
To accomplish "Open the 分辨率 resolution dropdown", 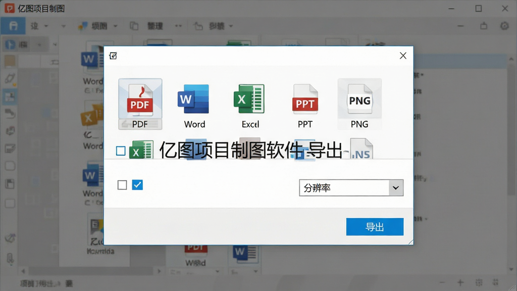I will point(351,188).
